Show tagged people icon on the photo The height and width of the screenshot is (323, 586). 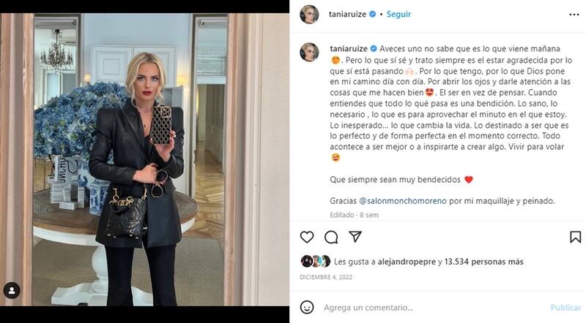click(12, 290)
